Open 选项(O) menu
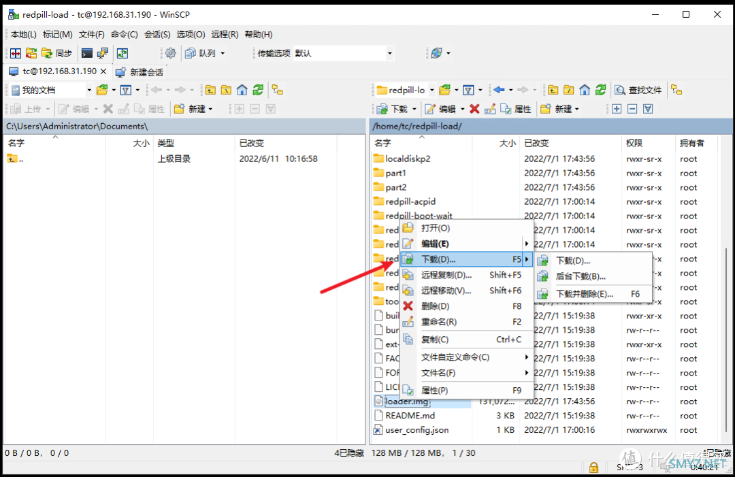 tap(191, 34)
